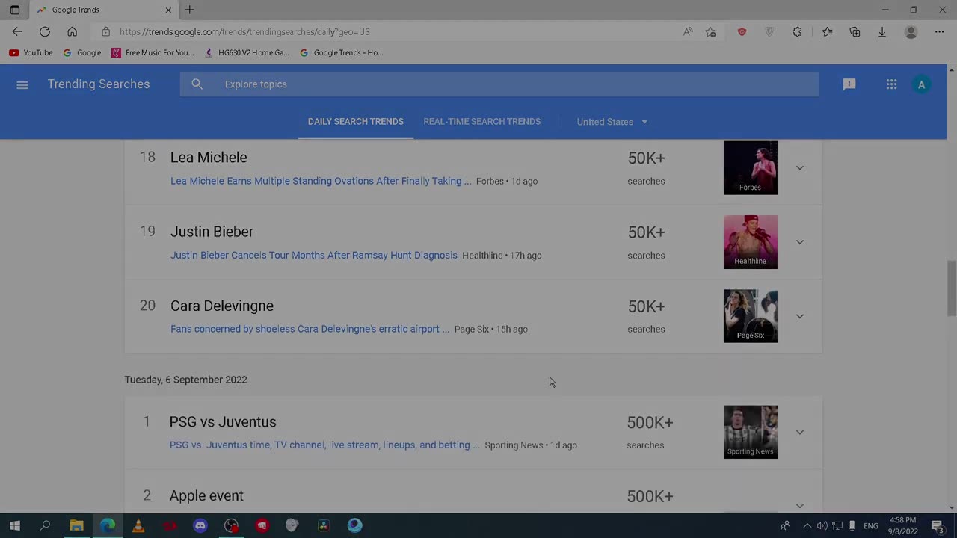Open Edge Settings and more menu
Screen dimensions: 957x538
pos(939,31)
